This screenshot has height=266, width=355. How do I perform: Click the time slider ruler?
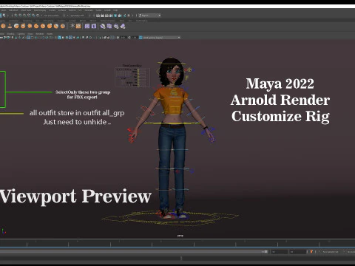pyautogui.click(x=177, y=244)
